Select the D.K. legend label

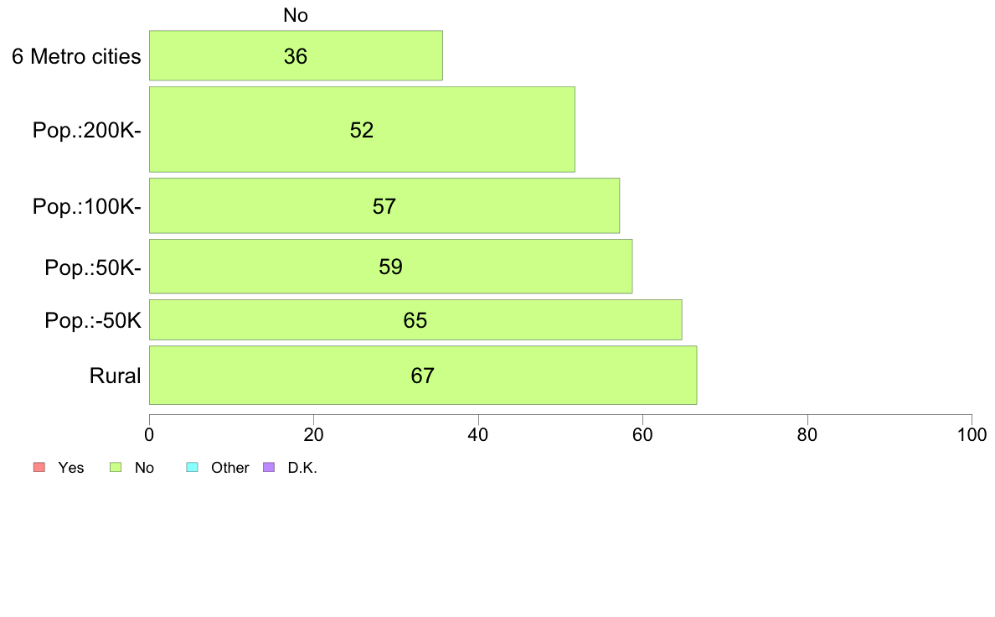pyautogui.click(x=302, y=468)
